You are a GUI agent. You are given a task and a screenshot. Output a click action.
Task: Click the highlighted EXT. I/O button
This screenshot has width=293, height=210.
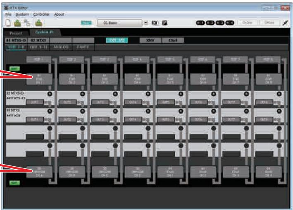coord(117,40)
